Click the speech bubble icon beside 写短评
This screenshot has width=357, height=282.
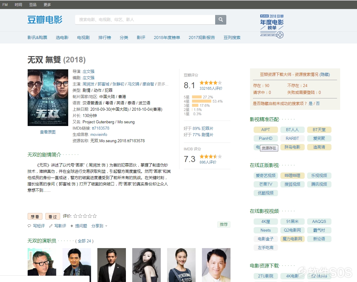tap(29, 226)
